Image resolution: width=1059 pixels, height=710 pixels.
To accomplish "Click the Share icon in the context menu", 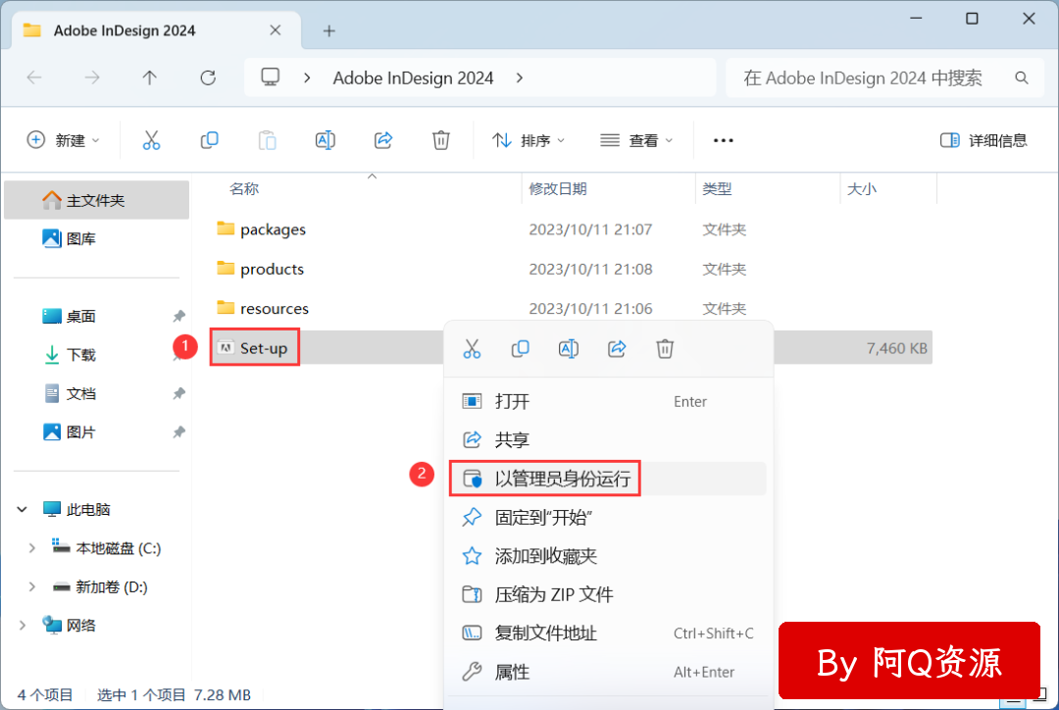I will click(617, 348).
